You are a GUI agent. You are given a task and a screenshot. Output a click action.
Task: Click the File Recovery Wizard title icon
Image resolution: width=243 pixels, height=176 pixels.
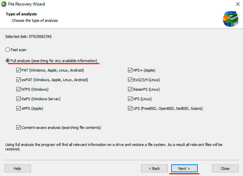pos(4,4)
